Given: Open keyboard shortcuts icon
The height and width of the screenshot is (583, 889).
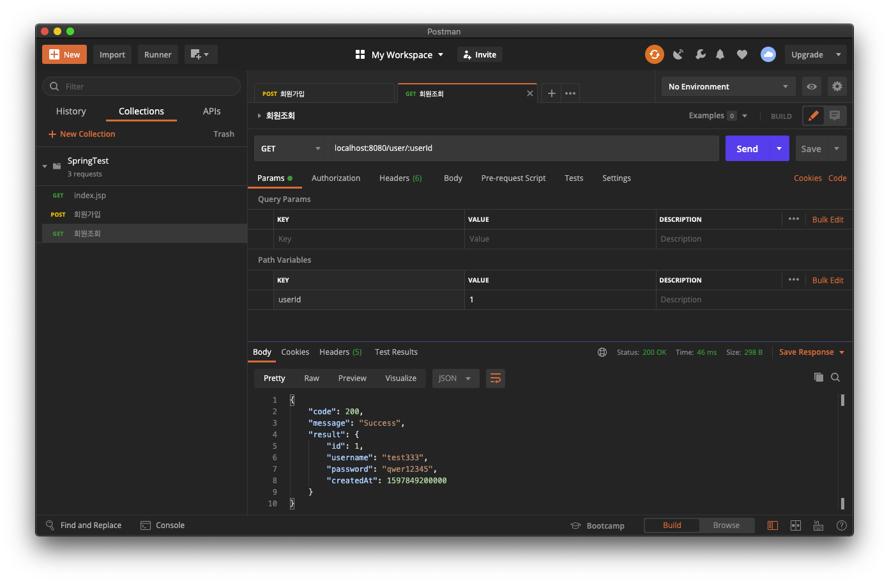Looking at the screenshot, I should tap(818, 525).
